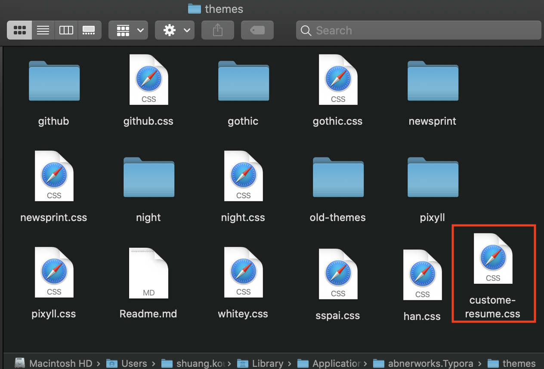Viewport: 544px width, 369px height.
Task: Click the whitey.css name label
Action: (243, 314)
